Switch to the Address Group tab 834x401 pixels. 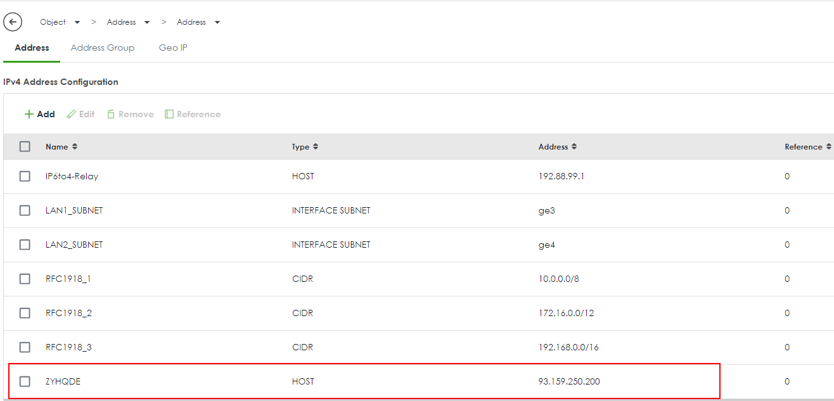pos(103,48)
